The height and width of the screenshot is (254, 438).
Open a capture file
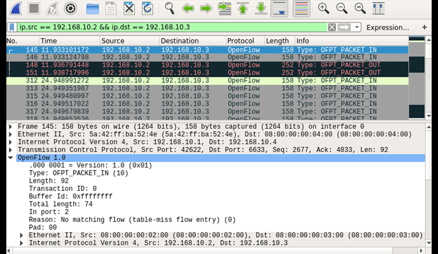click(92, 8)
